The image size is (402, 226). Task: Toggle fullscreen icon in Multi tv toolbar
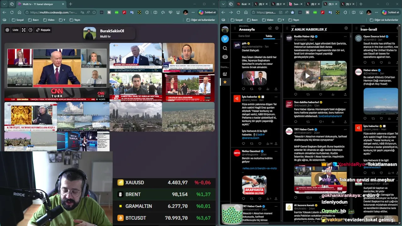tap(24, 30)
